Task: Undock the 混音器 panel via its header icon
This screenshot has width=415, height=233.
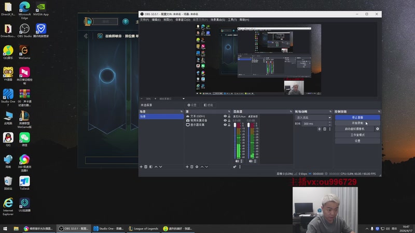Action: (290, 111)
